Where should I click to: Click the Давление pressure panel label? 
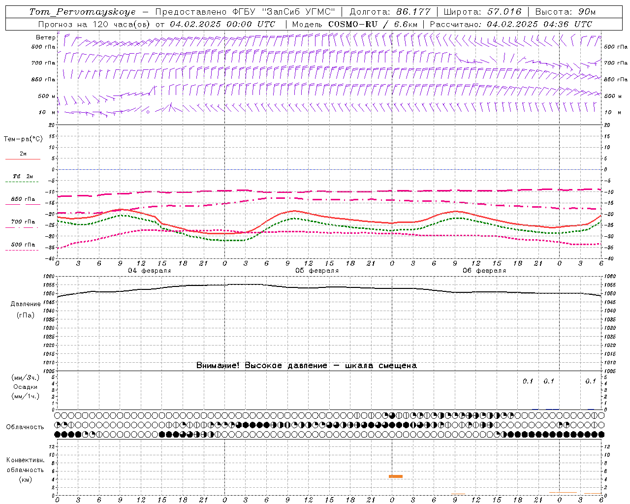coord(26,304)
